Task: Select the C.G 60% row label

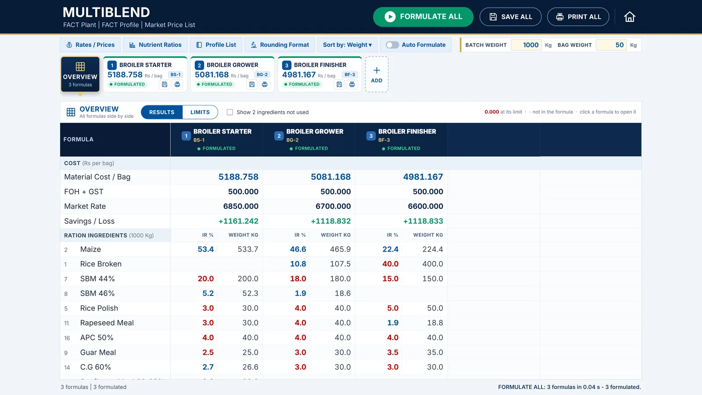Action: point(96,367)
